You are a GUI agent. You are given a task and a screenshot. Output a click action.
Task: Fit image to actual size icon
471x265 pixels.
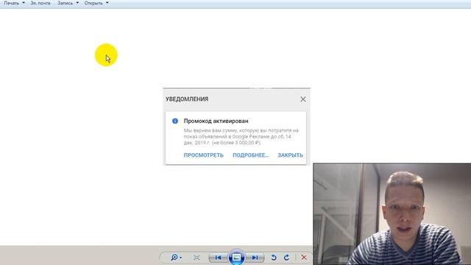point(196,258)
